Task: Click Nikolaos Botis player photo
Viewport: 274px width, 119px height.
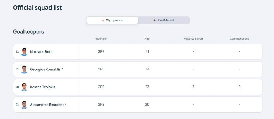Action: click(x=24, y=51)
